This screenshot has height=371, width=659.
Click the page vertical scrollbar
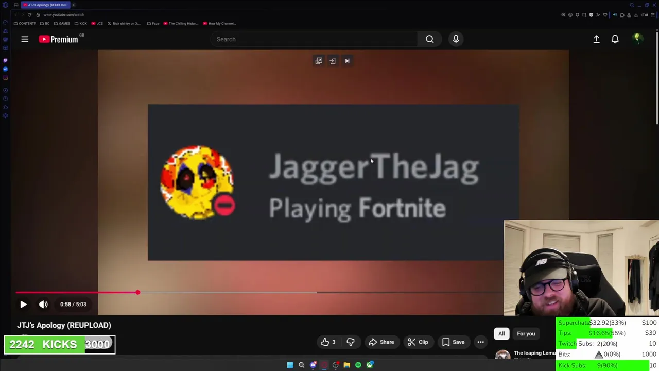coord(657,77)
